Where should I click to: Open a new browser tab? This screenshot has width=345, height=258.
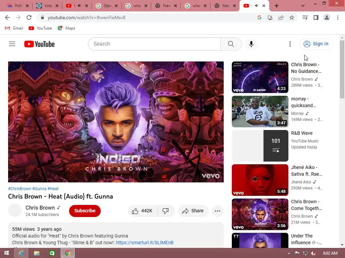pyautogui.click(x=277, y=6)
